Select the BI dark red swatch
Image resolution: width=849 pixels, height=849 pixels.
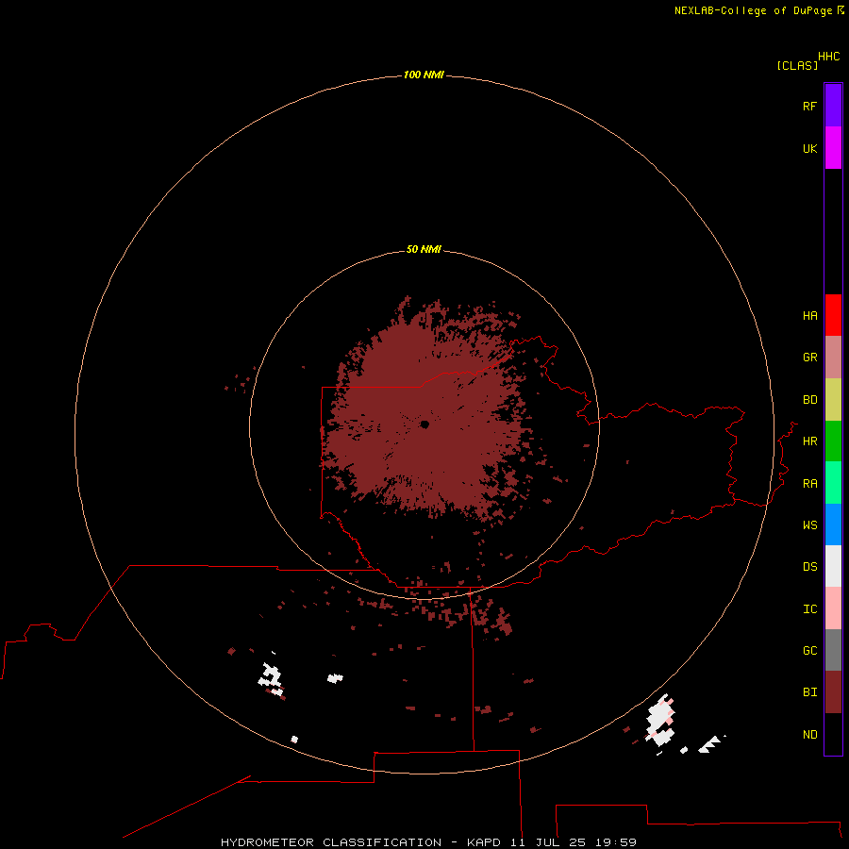point(833,692)
